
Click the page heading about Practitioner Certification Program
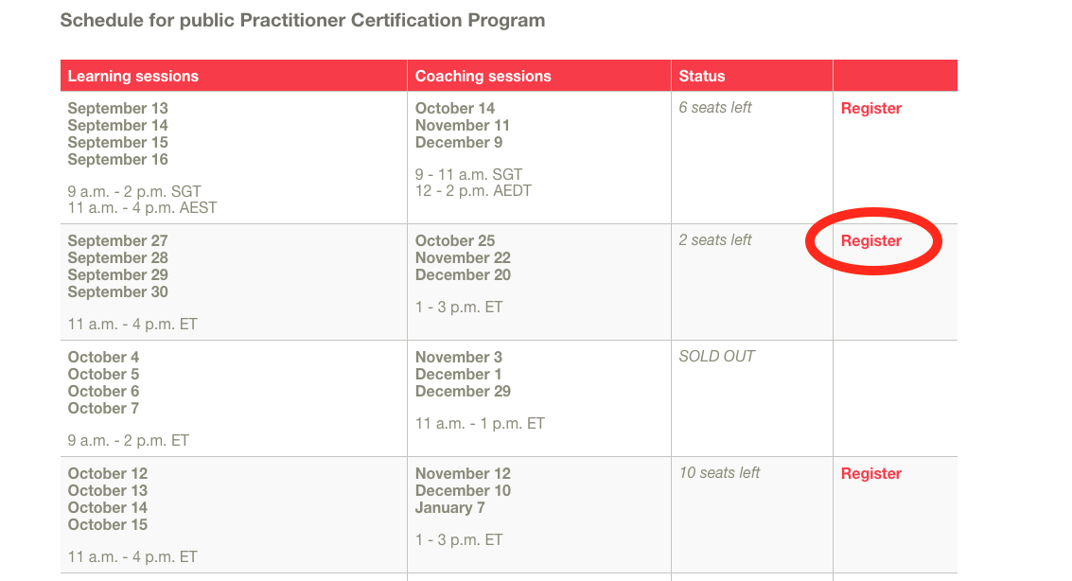coord(303,21)
